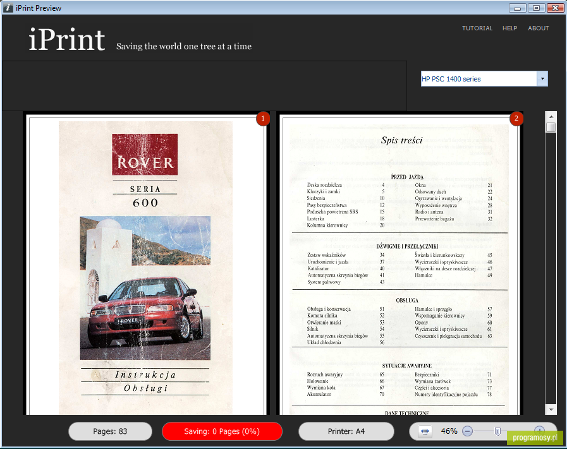The height and width of the screenshot is (449, 567).
Task: Click the fit-to-width zoom icon
Action: click(425, 431)
